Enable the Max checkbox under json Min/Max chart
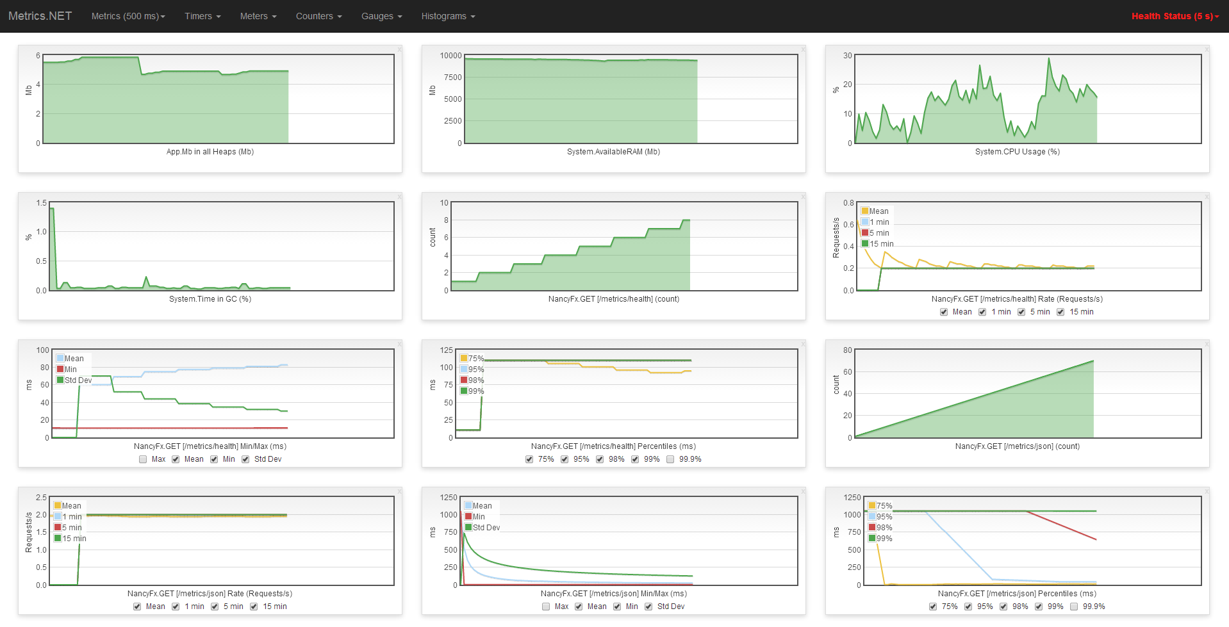The height and width of the screenshot is (627, 1229). [x=546, y=607]
